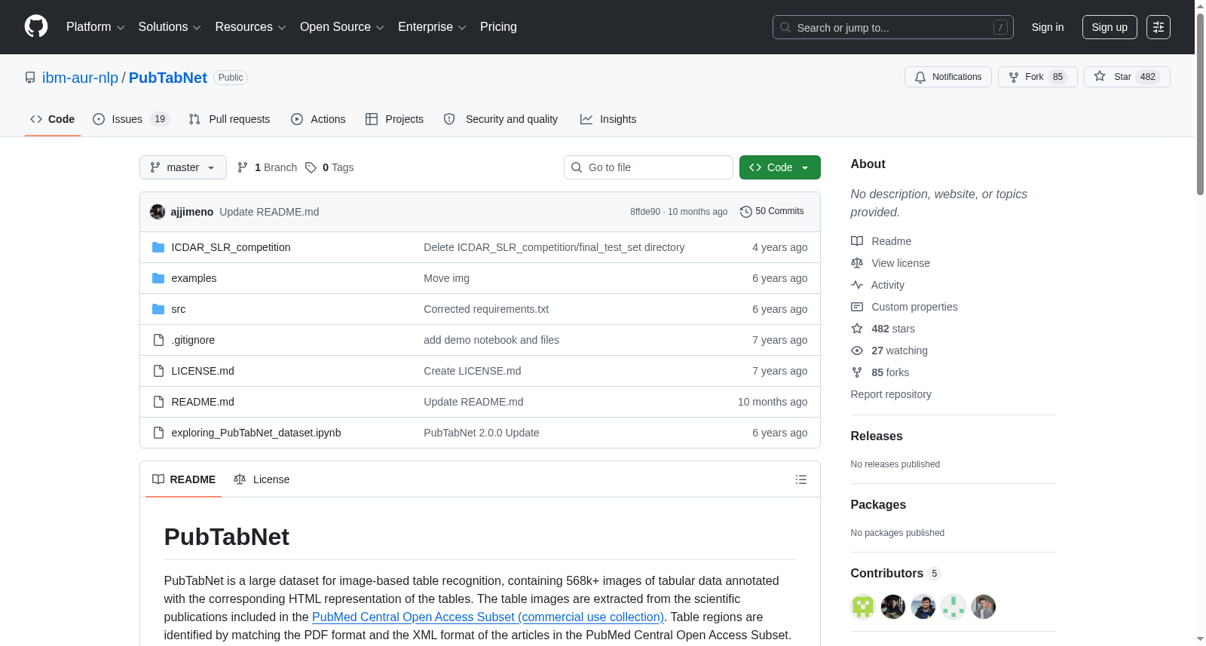Open the PubMed Central Open Access Subset link
Screen dimensions: 1206x646
[x=488, y=617]
